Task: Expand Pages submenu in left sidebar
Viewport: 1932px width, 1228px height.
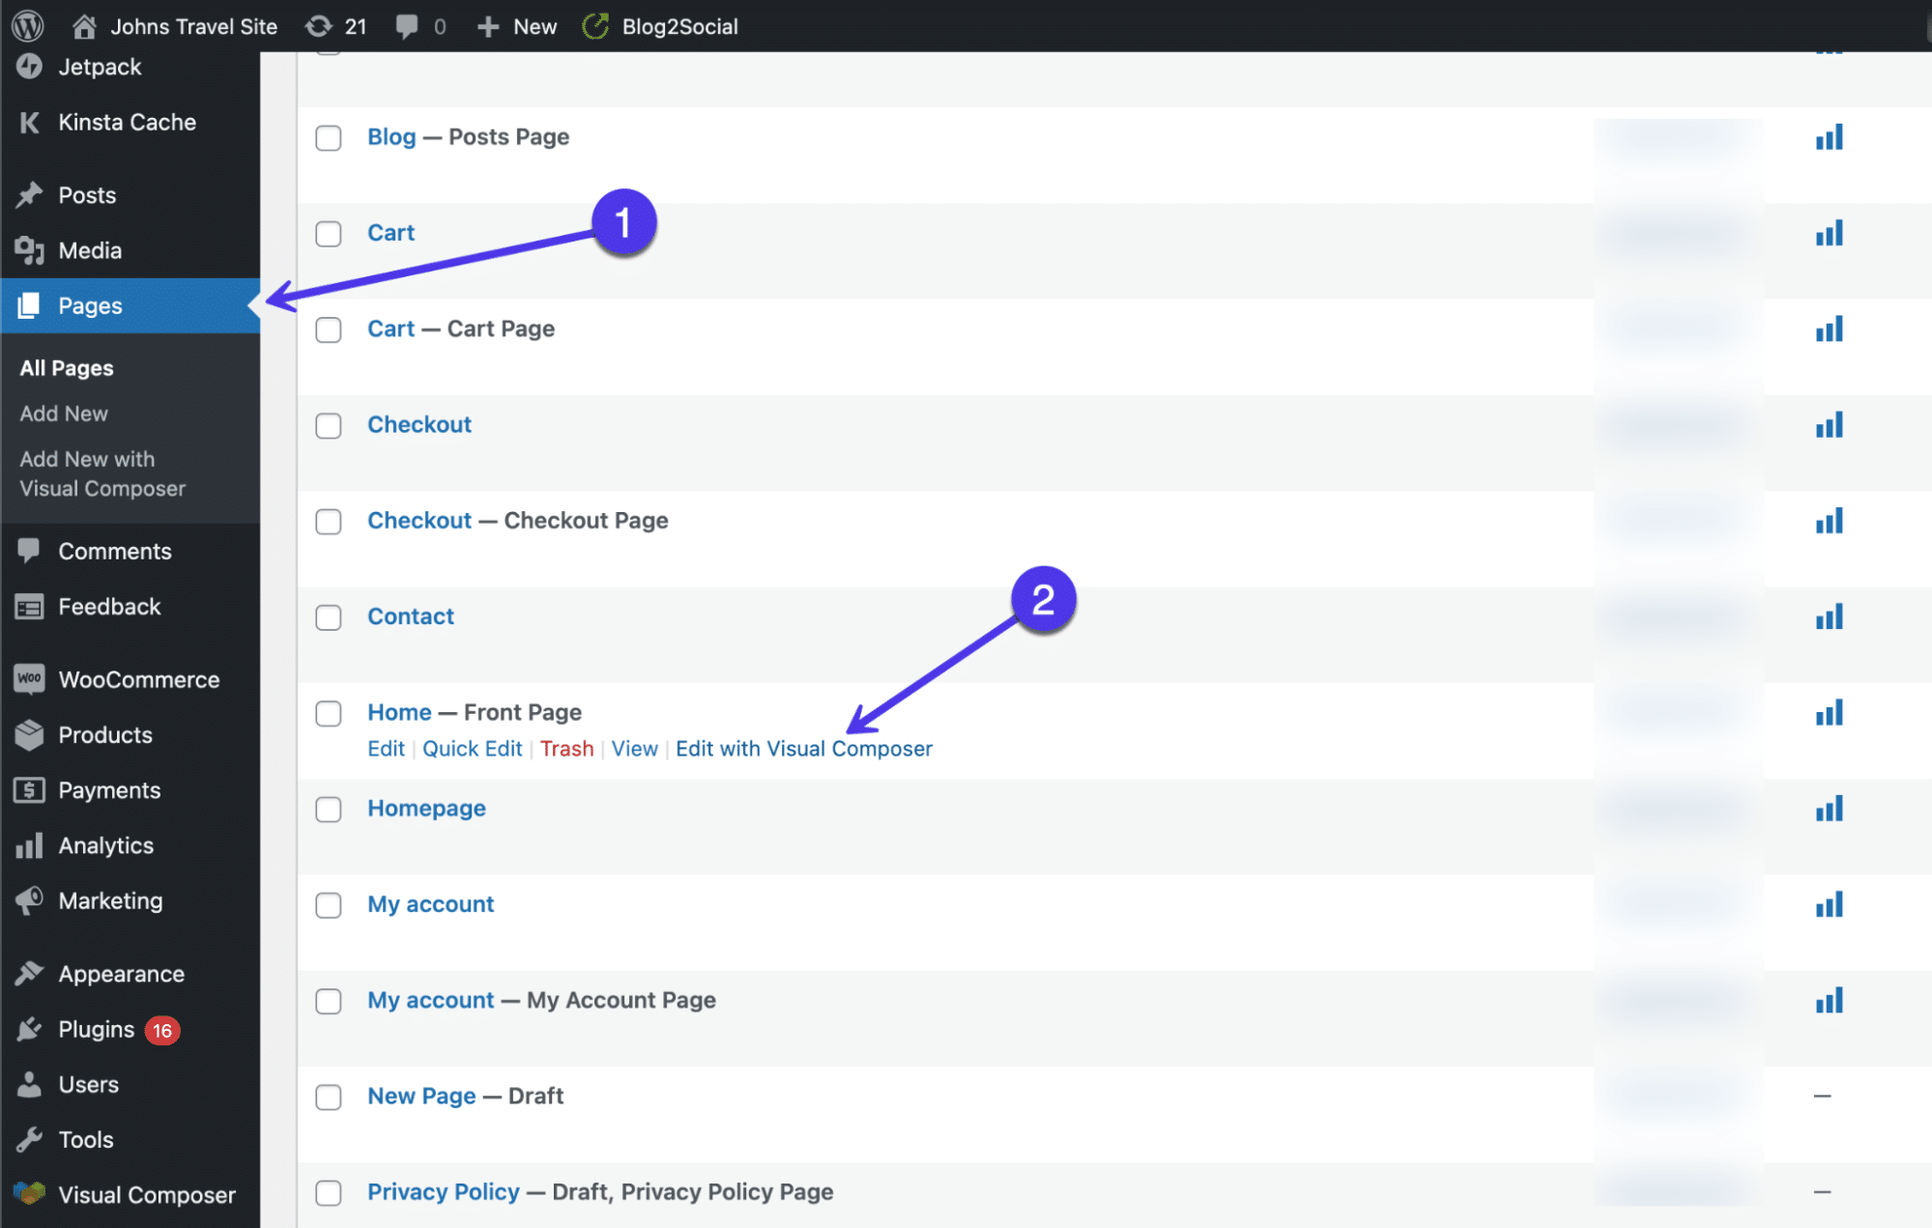Action: (89, 304)
